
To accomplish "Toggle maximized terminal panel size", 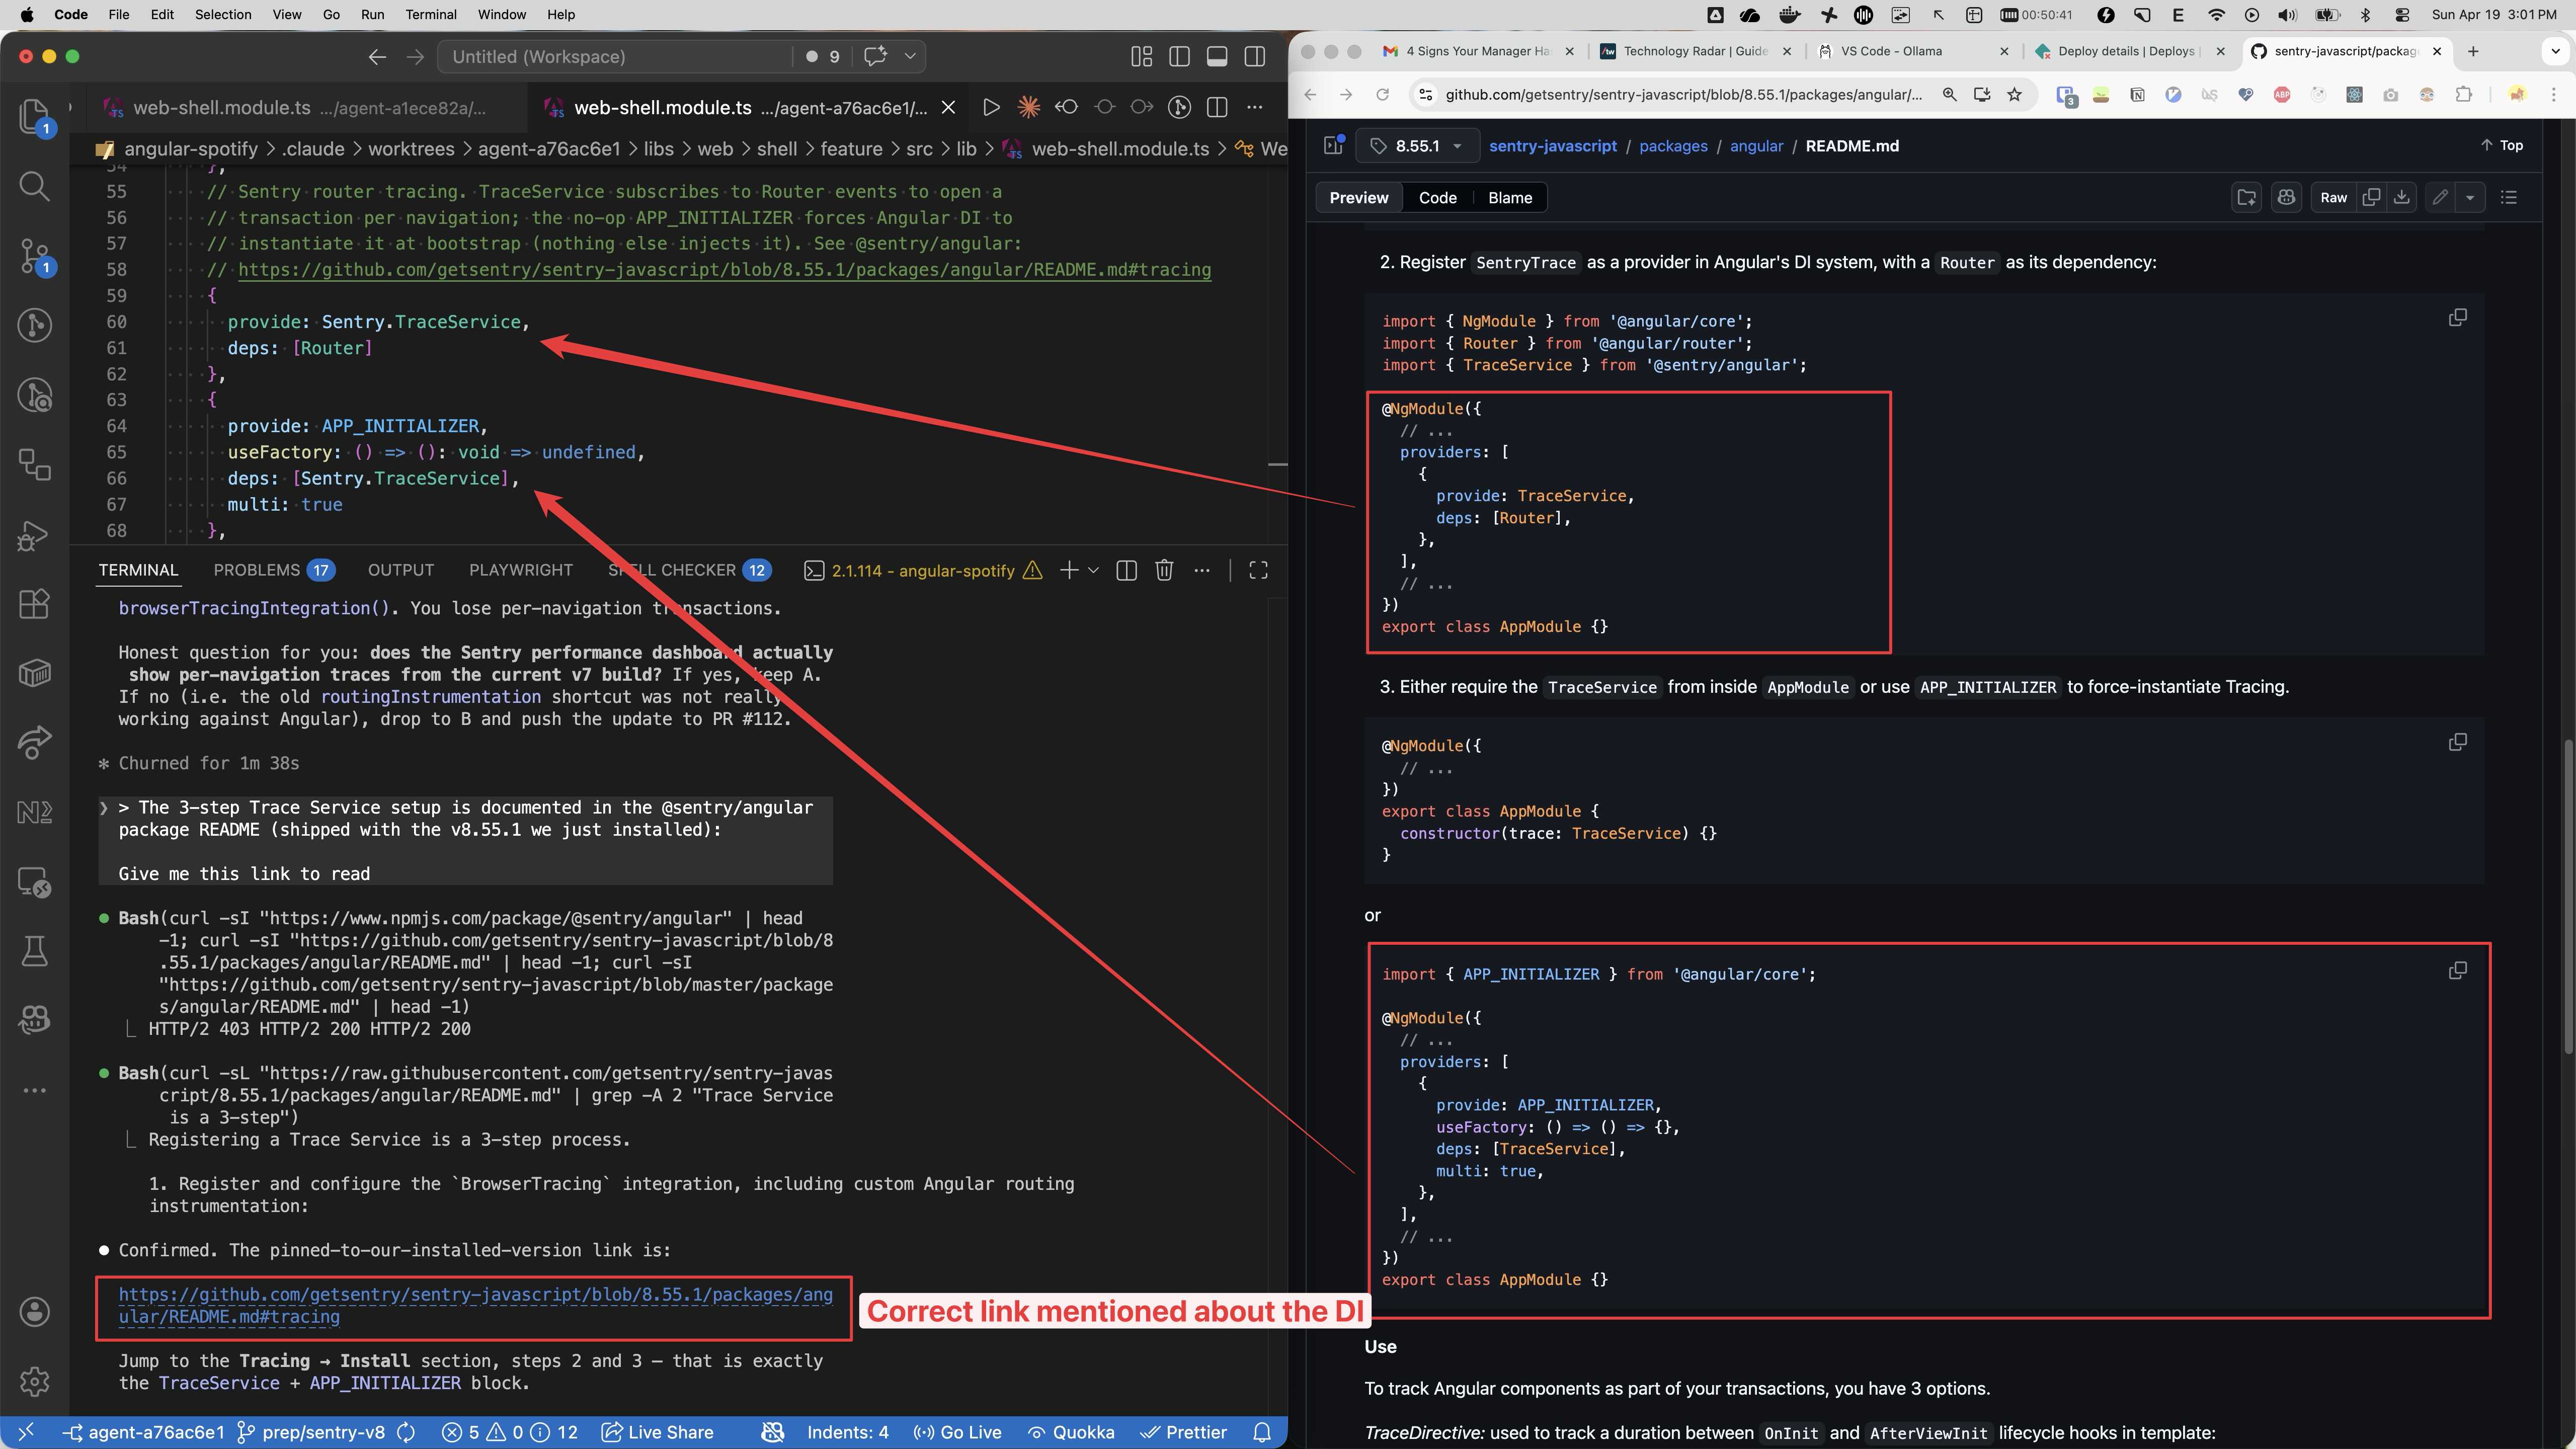I will (x=1258, y=570).
